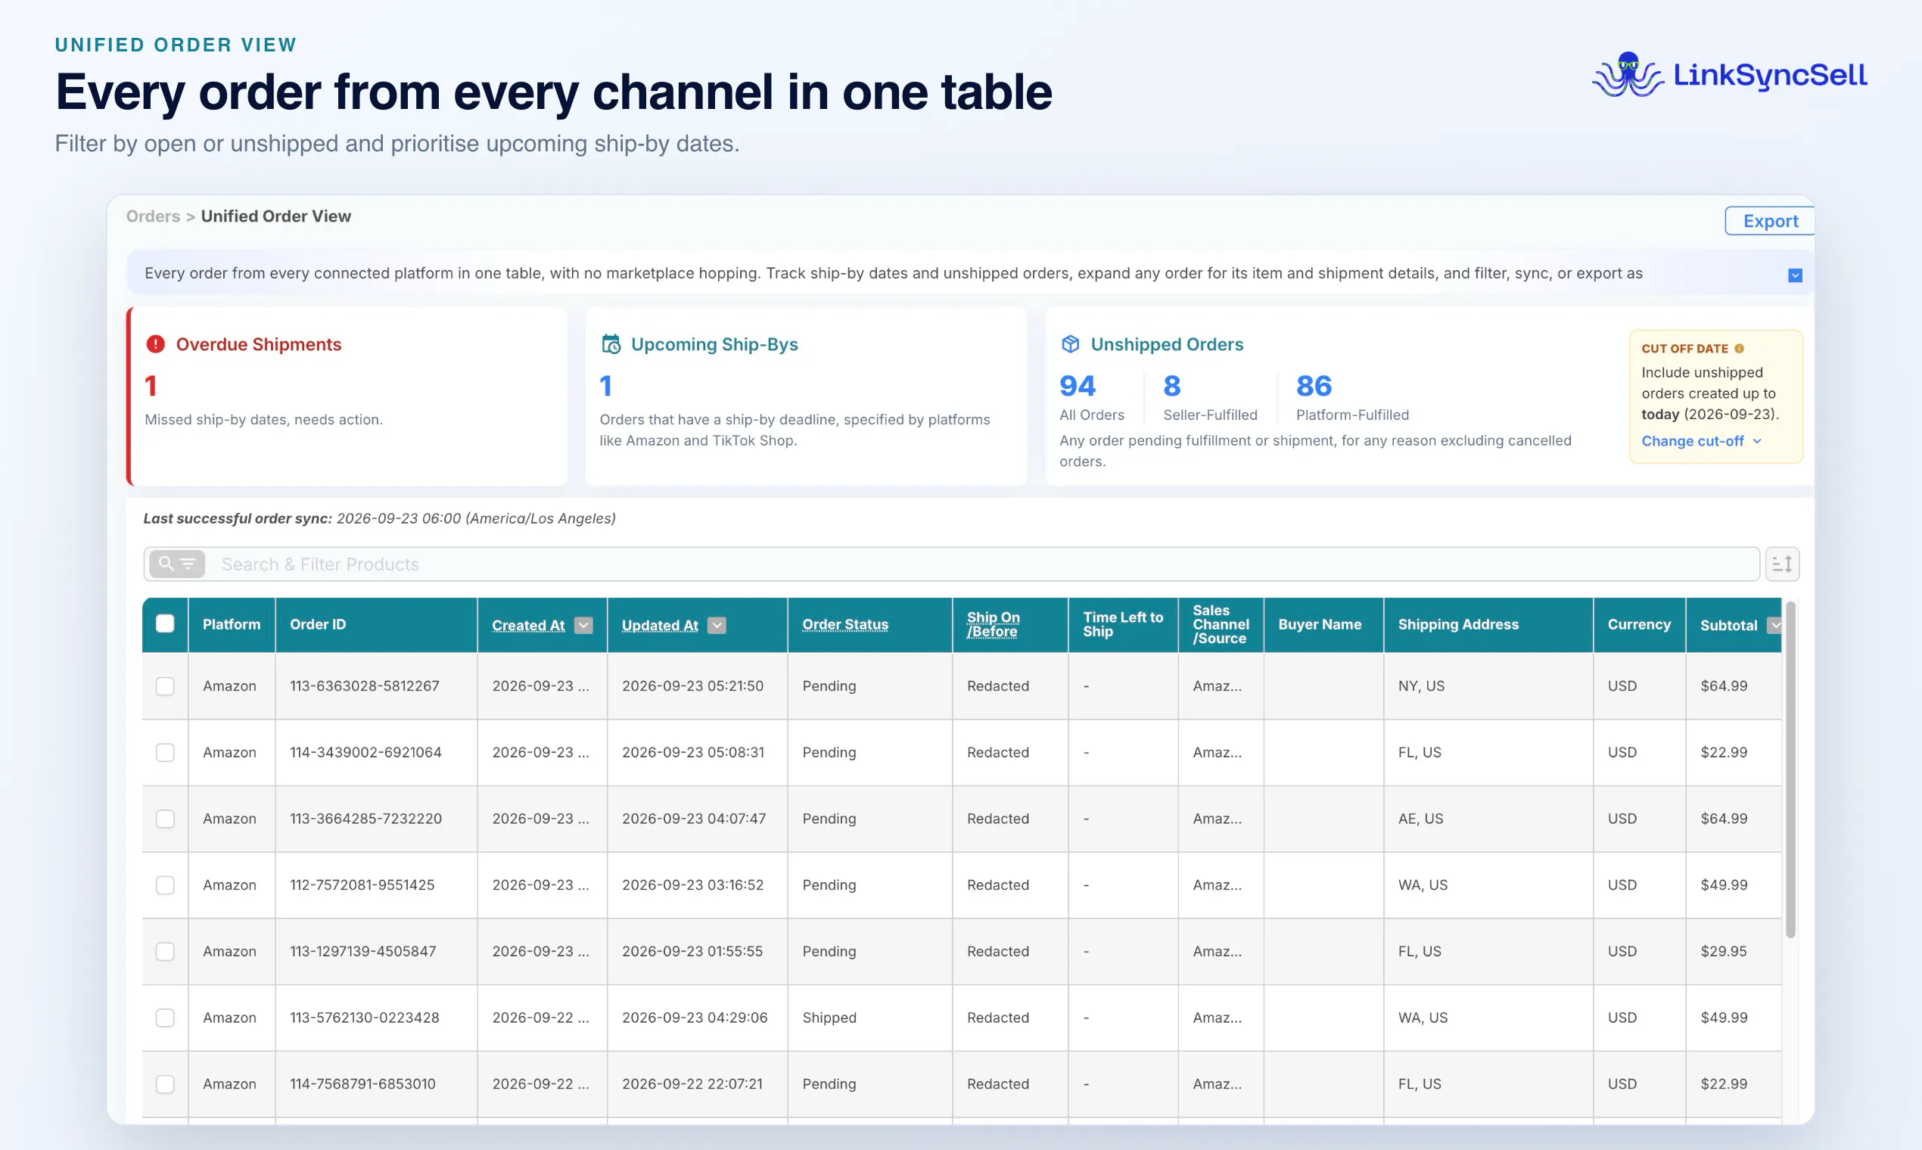The height and width of the screenshot is (1150, 1922).
Task: Open the Subtotal column dropdown
Action: (1774, 626)
